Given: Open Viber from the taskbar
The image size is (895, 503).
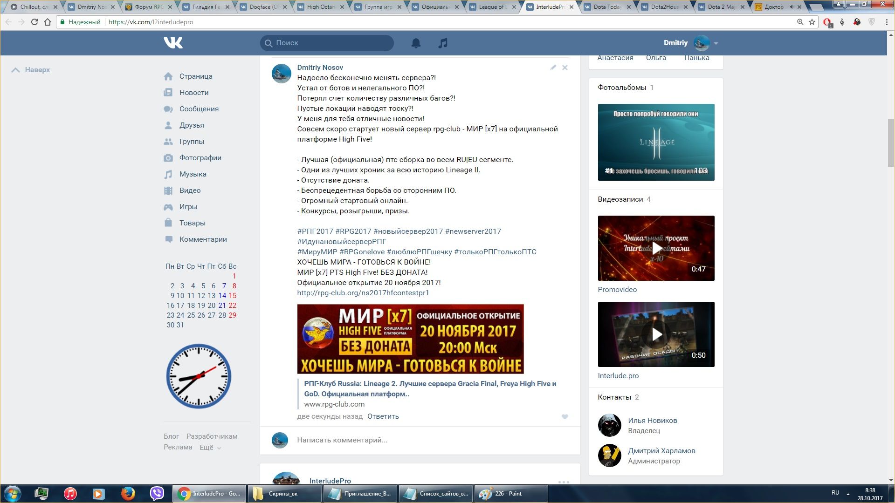Looking at the screenshot, I should [157, 493].
